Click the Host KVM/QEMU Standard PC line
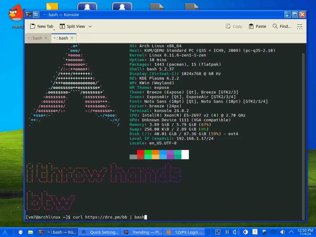Viewport: 316px width, 237px height. (202, 50)
